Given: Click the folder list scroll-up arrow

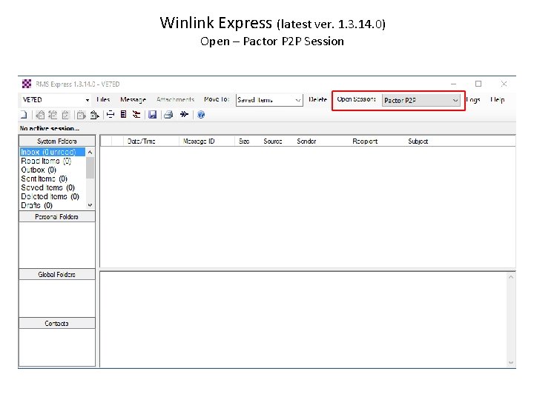Looking at the screenshot, I should (90, 152).
